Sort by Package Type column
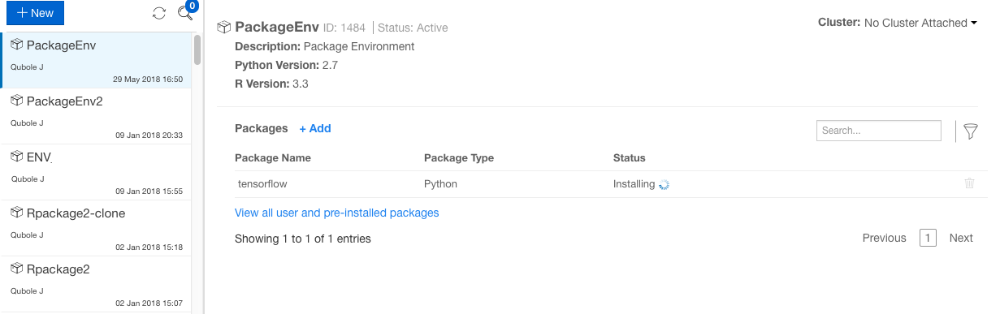 pyautogui.click(x=459, y=157)
